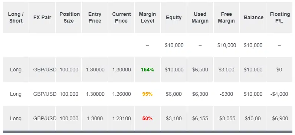This screenshot has width=295, height=135.
Task: Click the Floating P/L column header
Action: (x=279, y=17)
